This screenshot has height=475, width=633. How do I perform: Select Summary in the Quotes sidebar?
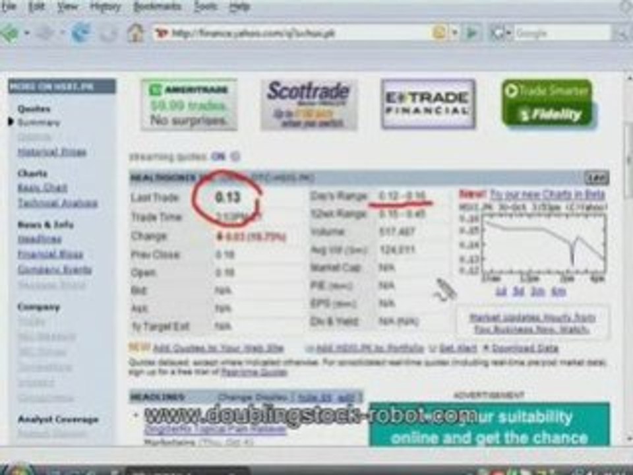39,123
